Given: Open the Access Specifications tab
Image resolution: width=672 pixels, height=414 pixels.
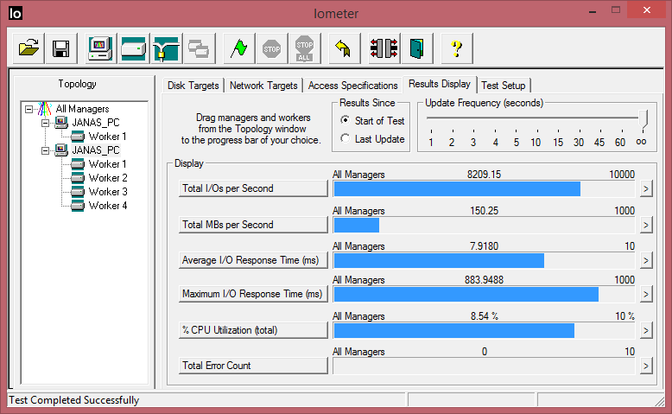Looking at the screenshot, I should (x=352, y=86).
